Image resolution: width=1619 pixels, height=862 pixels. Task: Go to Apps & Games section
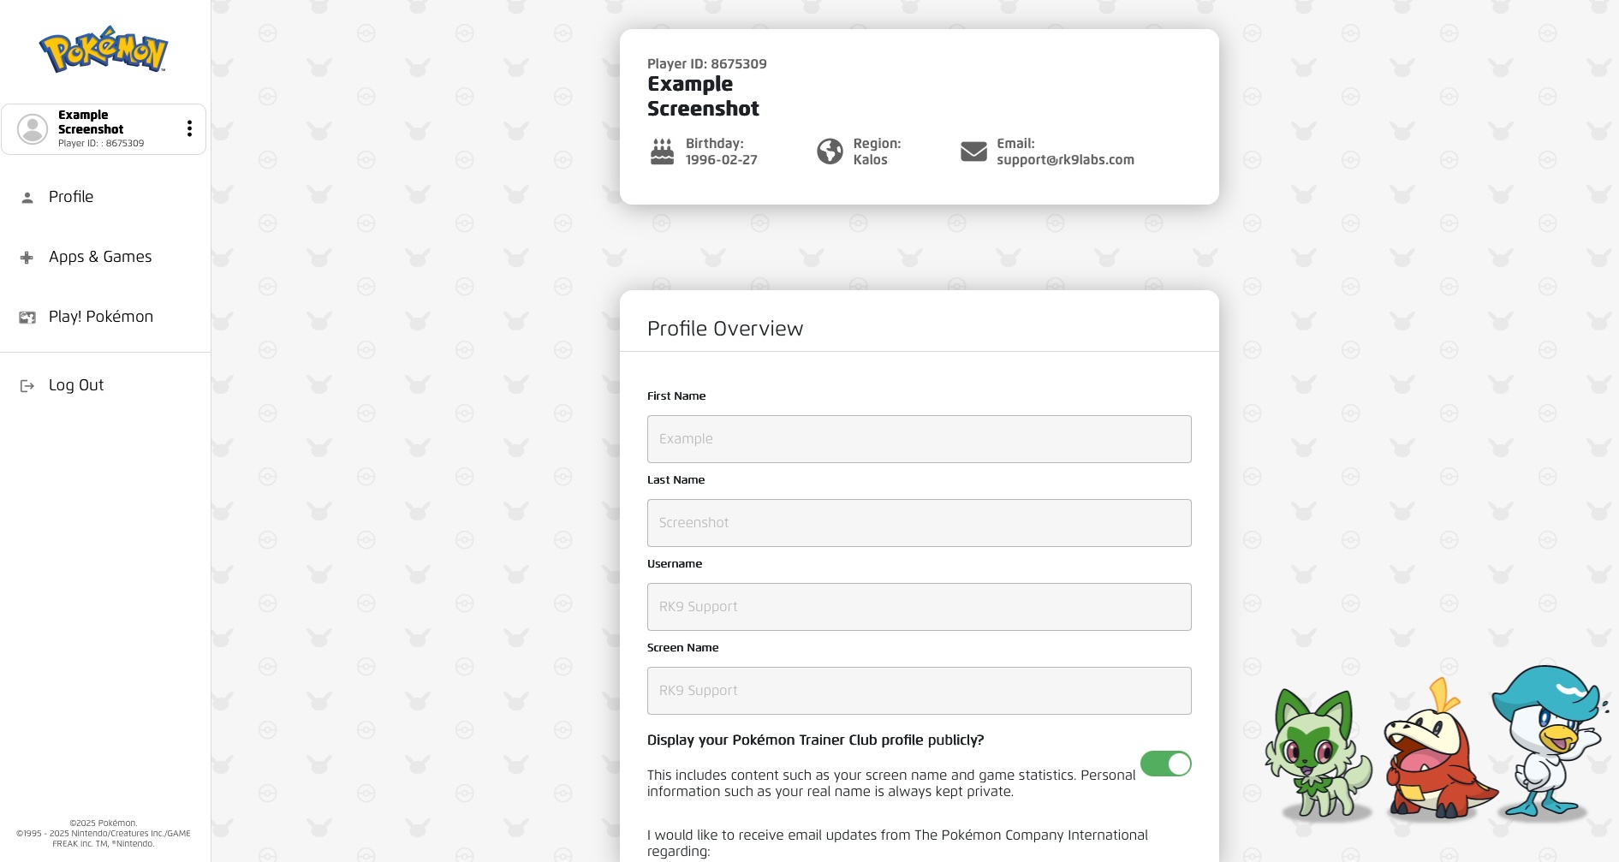pyautogui.click(x=100, y=257)
